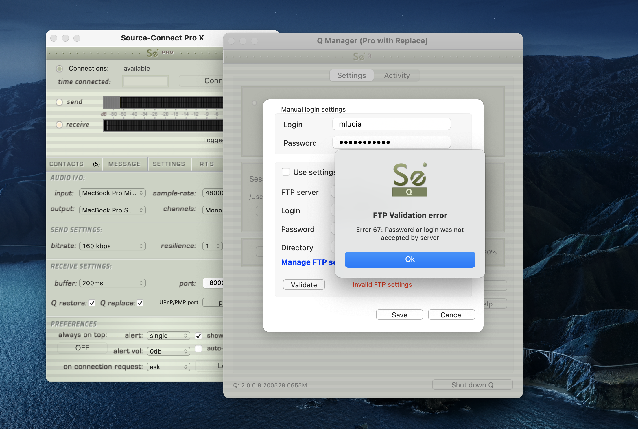Click the Connections status indicator light
Viewport: 638px width, 429px height.
click(59, 69)
